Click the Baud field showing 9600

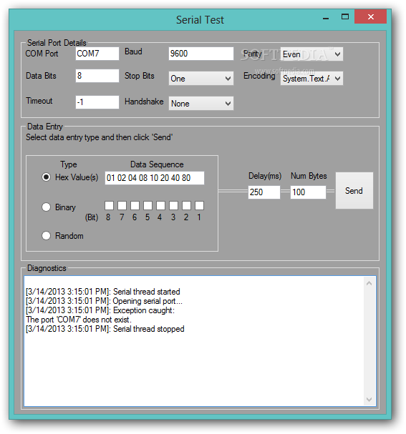pyautogui.click(x=201, y=54)
